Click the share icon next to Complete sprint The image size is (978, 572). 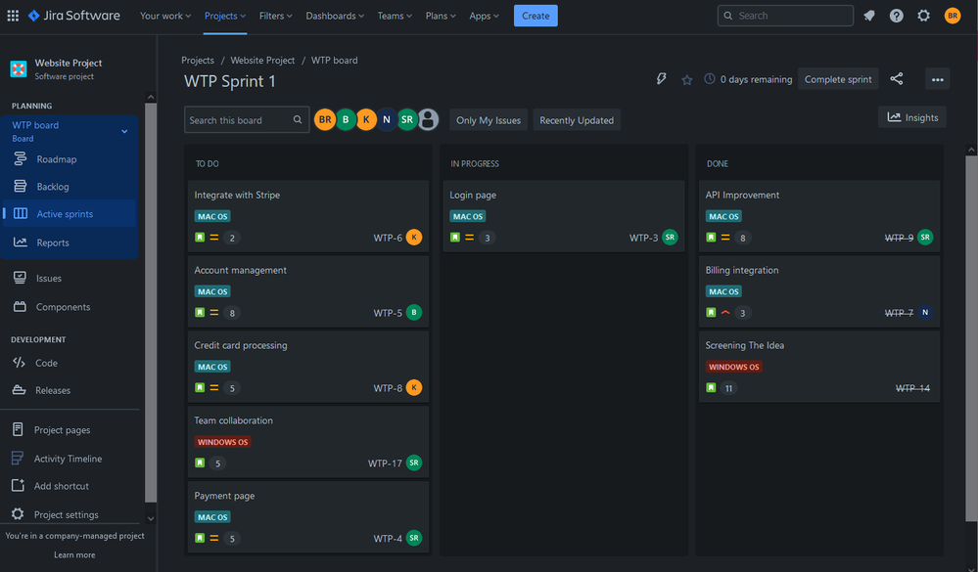click(x=897, y=78)
